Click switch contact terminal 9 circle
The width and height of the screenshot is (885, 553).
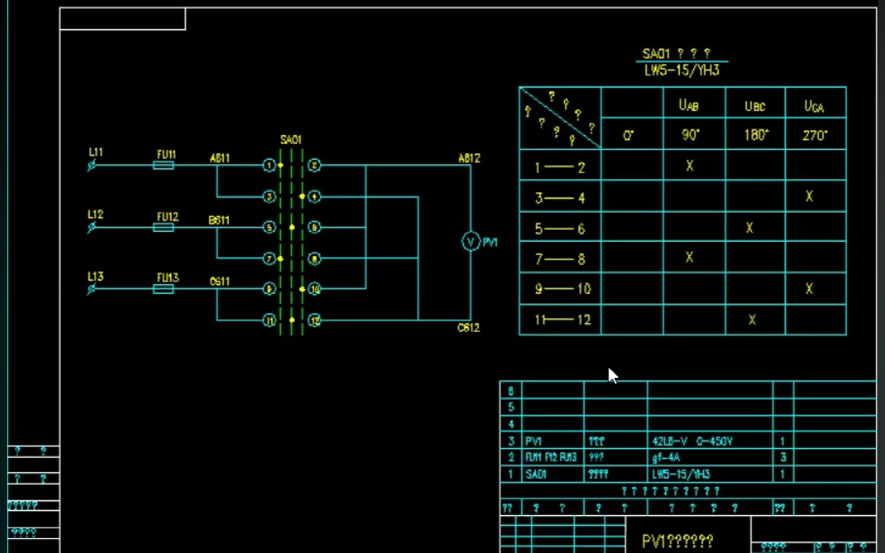tap(269, 289)
